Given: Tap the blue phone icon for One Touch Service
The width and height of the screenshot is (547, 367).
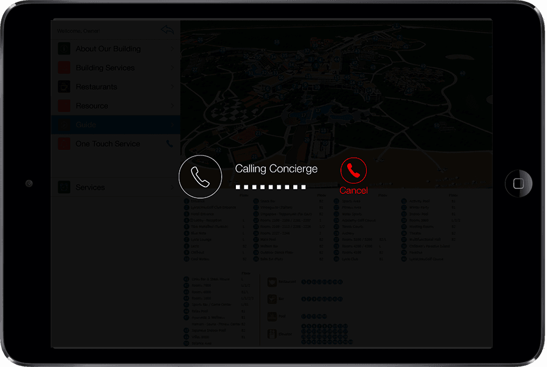Looking at the screenshot, I should tap(170, 144).
